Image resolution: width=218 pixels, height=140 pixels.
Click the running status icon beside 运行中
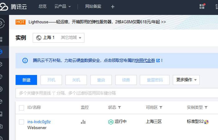point(111,122)
